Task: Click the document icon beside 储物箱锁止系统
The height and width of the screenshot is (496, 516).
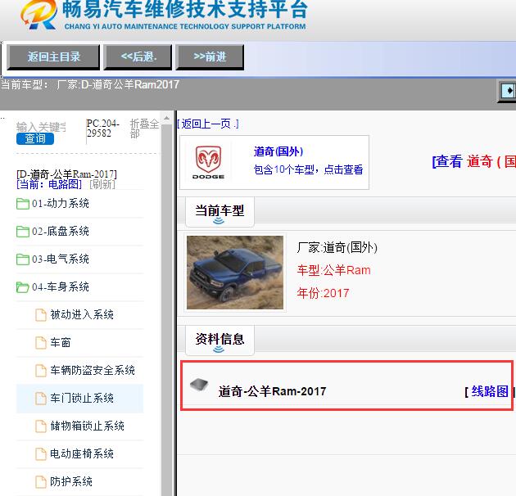Action: coord(41,426)
